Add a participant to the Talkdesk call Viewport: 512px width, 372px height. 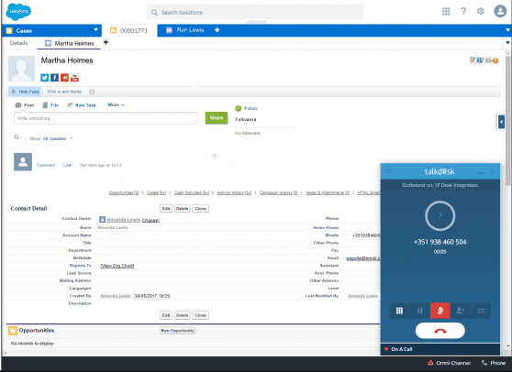(x=461, y=311)
